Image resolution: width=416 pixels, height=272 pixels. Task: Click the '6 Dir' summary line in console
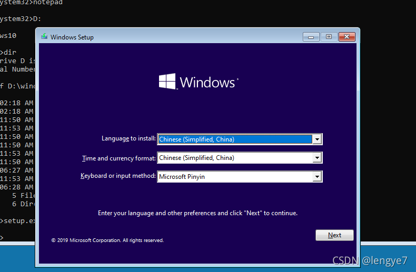tap(23, 204)
